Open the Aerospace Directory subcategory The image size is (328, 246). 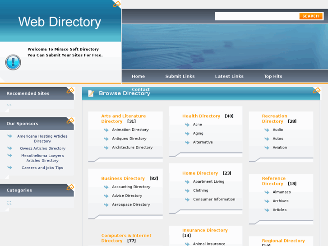(x=131, y=204)
